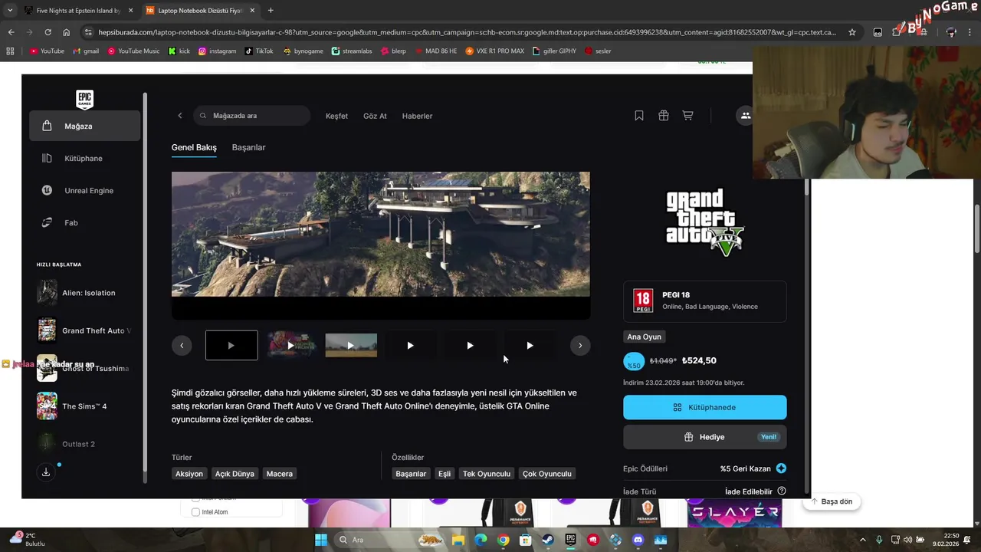Viewport: 981px width, 552px height.
Task: Open the gift icon in Epic header
Action: pyautogui.click(x=664, y=116)
